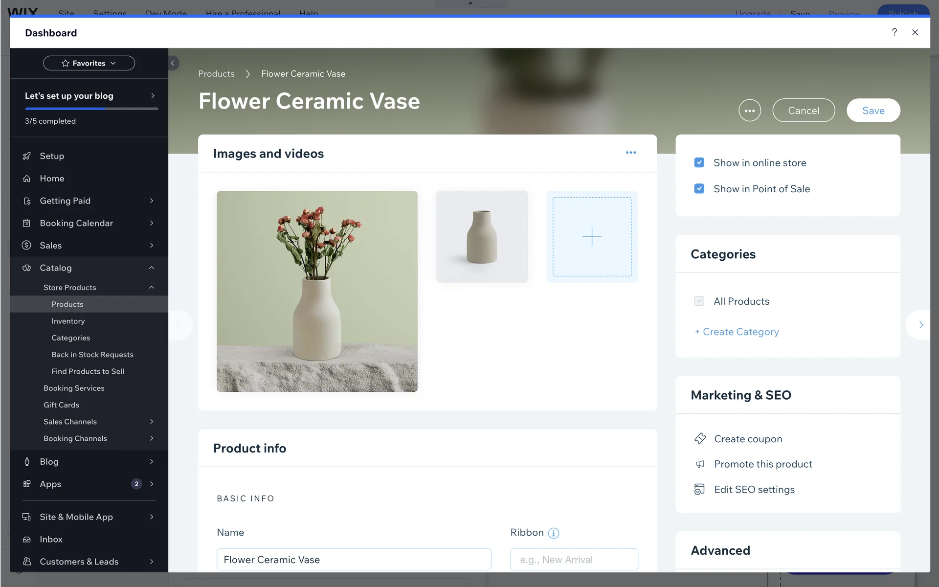The image size is (939, 587).
Task: Open the Favorites dropdown
Action: pyautogui.click(x=89, y=63)
